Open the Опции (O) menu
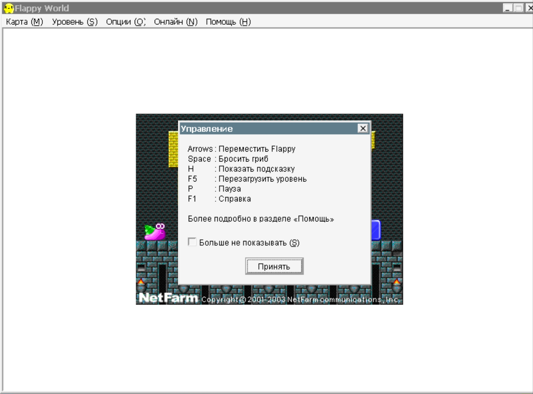The height and width of the screenshot is (394, 533). tap(126, 22)
